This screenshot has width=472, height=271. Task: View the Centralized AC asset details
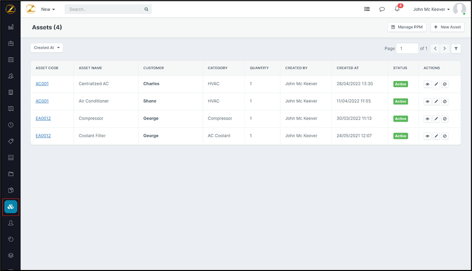tap(427, 84)
